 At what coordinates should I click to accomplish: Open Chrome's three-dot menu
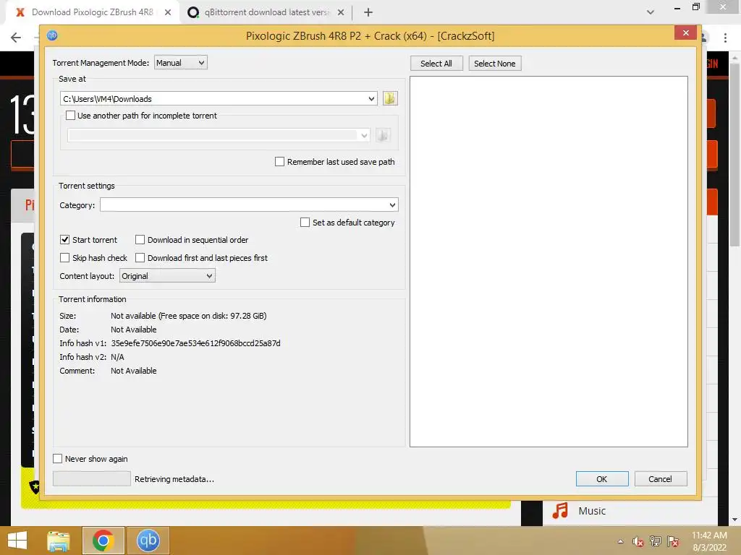click(725, 38)
